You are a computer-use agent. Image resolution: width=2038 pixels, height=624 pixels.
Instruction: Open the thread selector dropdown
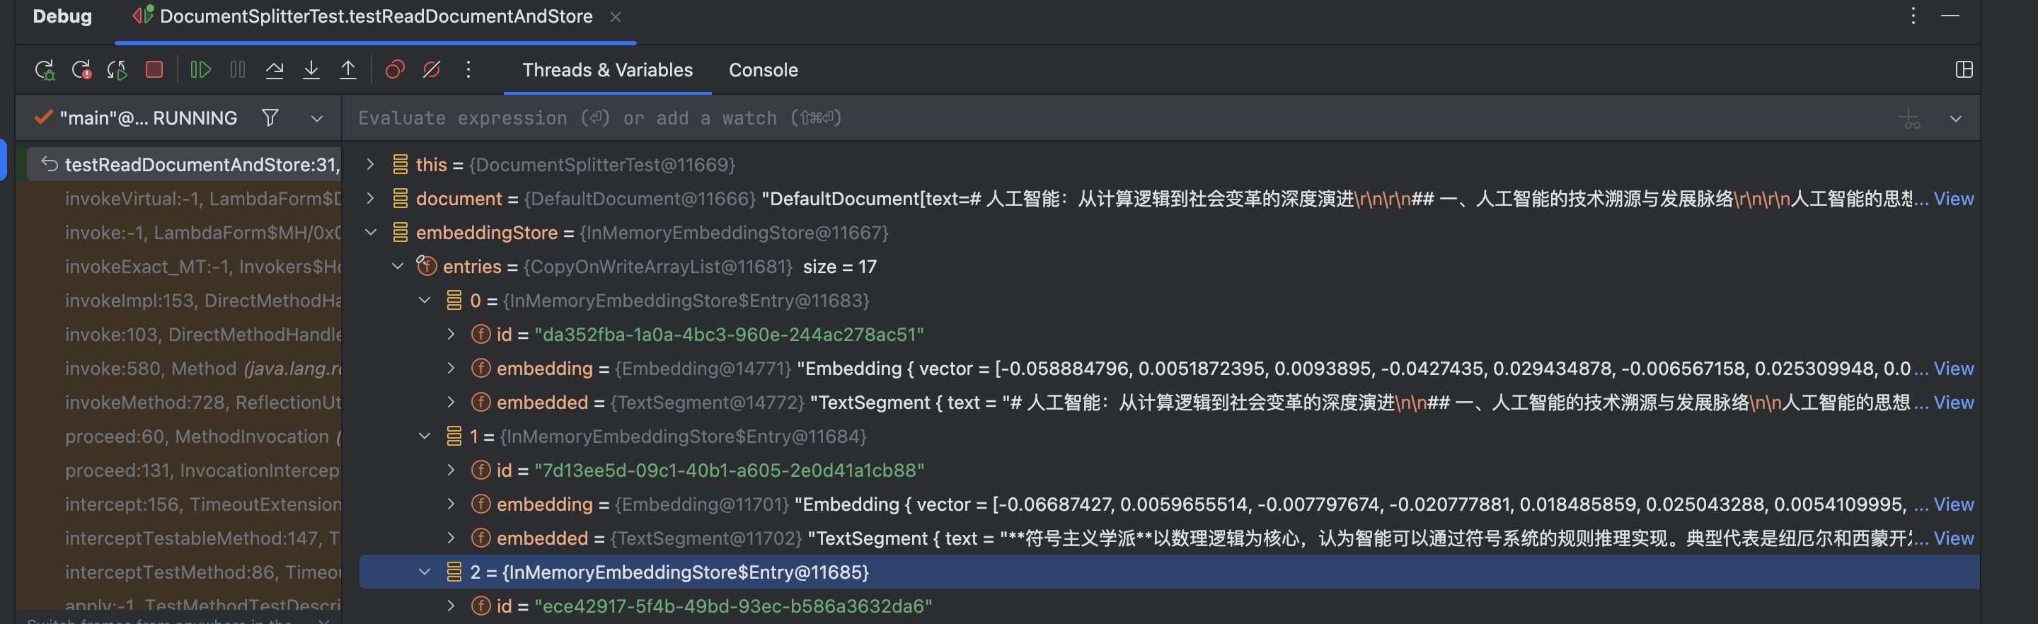point(316,119)
